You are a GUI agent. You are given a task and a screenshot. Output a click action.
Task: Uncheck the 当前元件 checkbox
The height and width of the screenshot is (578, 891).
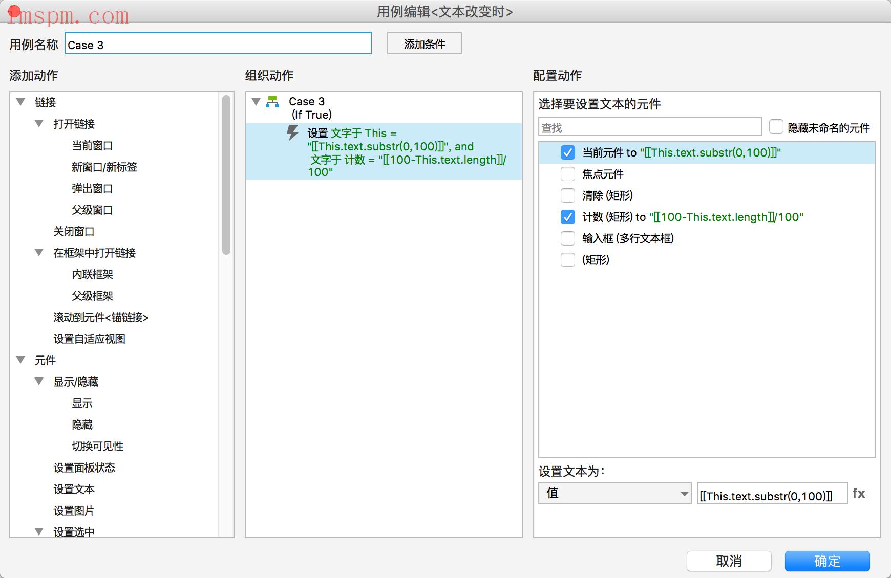567,152
